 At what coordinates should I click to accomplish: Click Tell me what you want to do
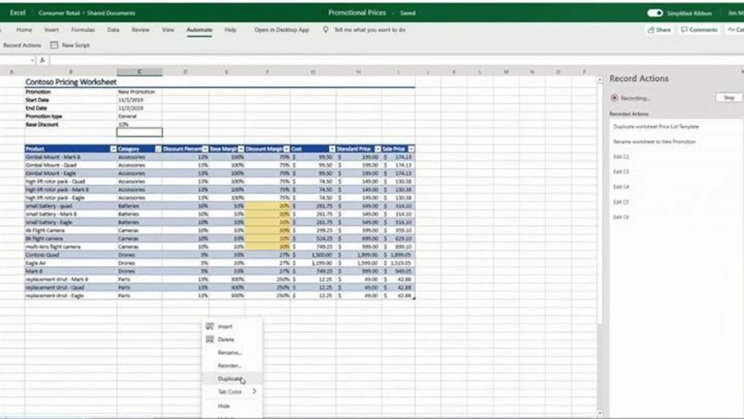(x=370, y=30)
